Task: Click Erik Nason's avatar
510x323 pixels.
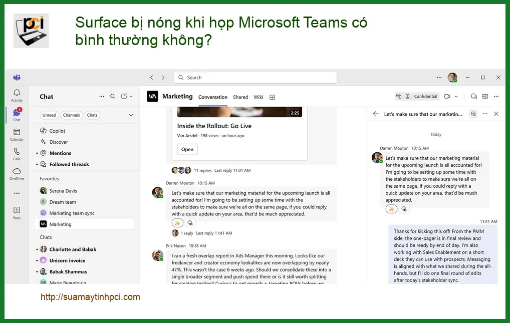Action: [158, 255]
